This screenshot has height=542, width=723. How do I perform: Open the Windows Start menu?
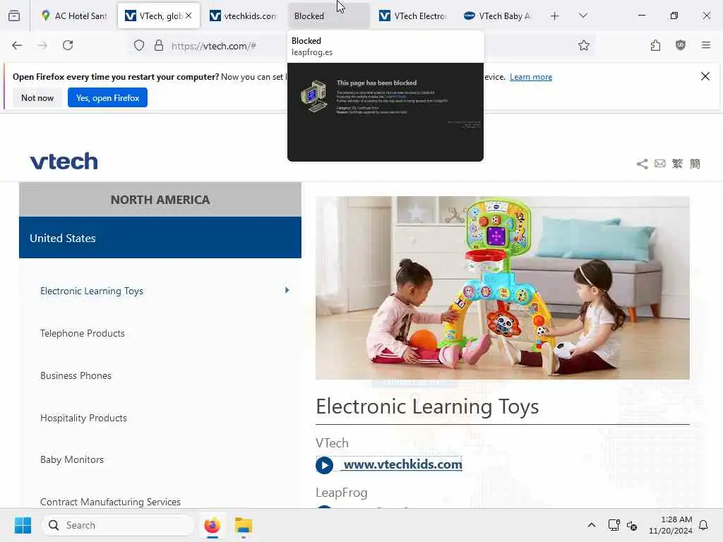click(23, 525)
